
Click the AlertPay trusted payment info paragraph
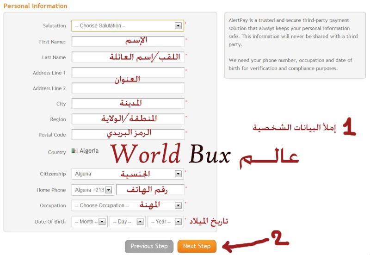[x=293, y=32]
